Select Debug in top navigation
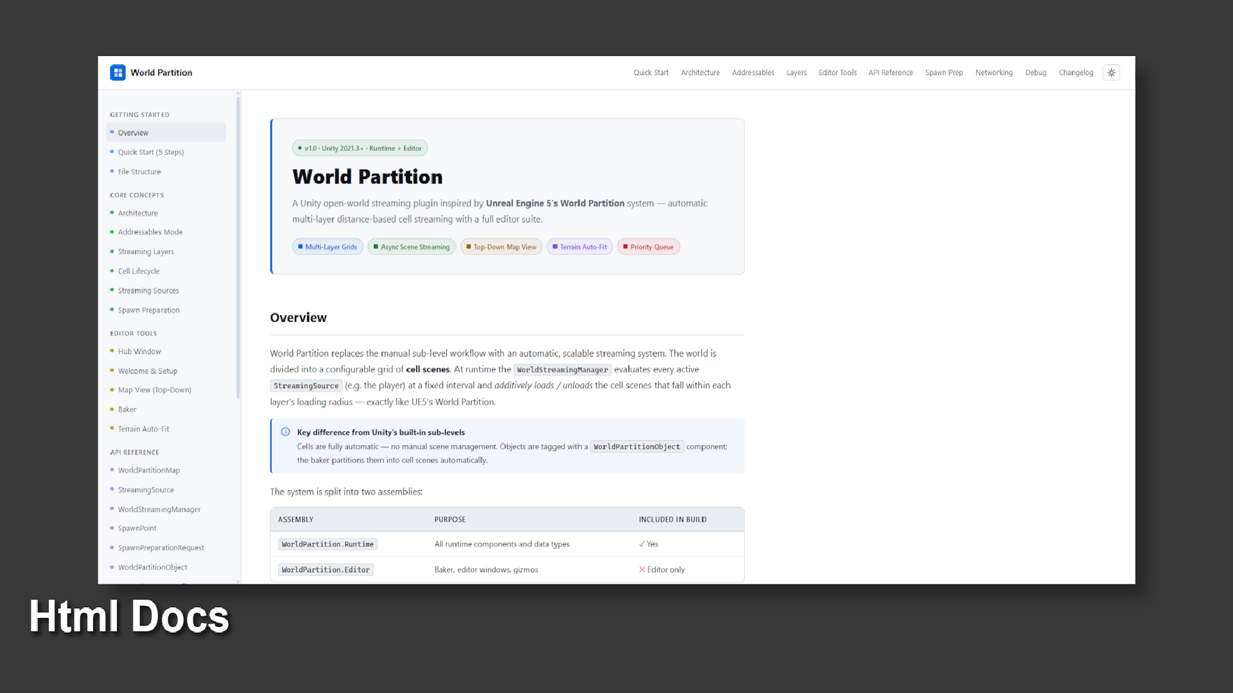The width and height of the screenshot is (1233, 693). click(1035, 73)
